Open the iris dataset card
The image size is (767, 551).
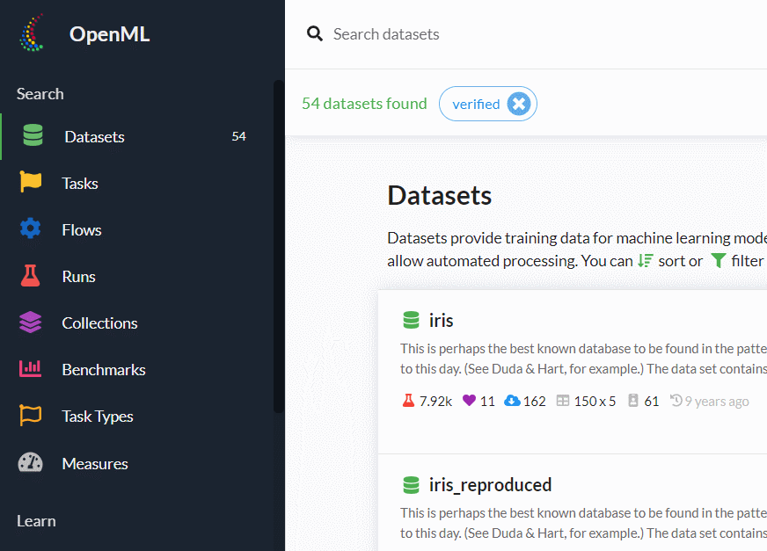[441, 320]
